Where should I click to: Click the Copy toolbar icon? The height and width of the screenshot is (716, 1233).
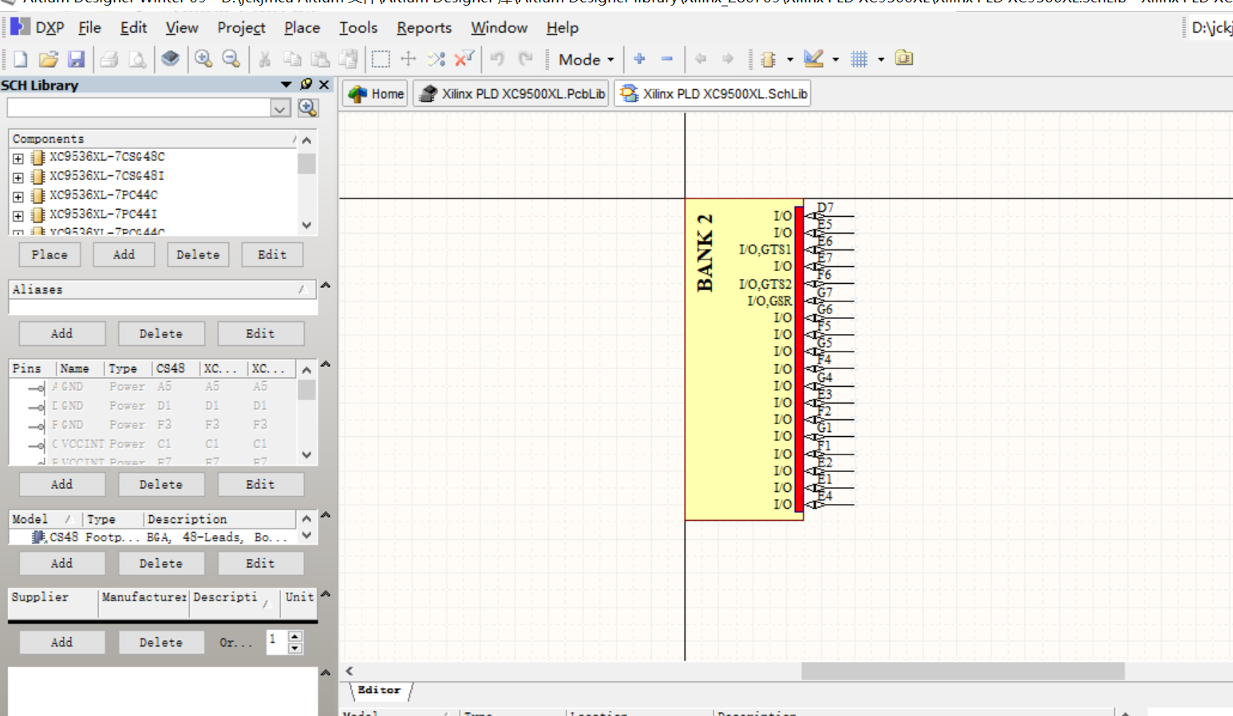[292, 59]
